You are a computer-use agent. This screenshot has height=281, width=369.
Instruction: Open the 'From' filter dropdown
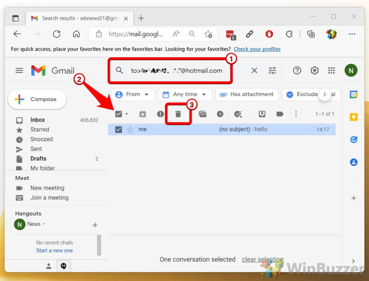133,94
